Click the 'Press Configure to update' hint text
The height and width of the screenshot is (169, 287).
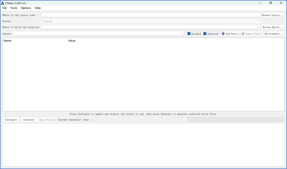coord(143,114)
